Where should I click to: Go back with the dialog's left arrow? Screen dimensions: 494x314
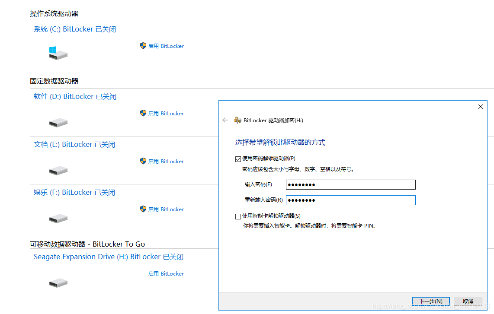click(x=225, y=120)
